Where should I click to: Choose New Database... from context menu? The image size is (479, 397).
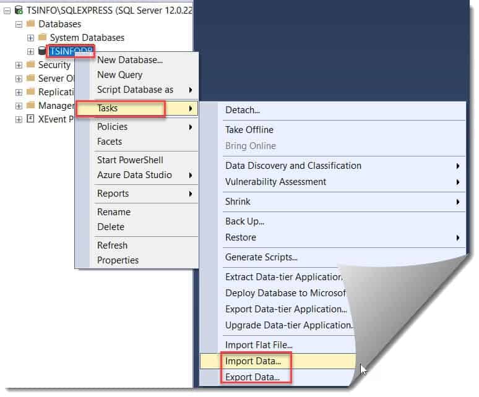(x=130, y=60)
